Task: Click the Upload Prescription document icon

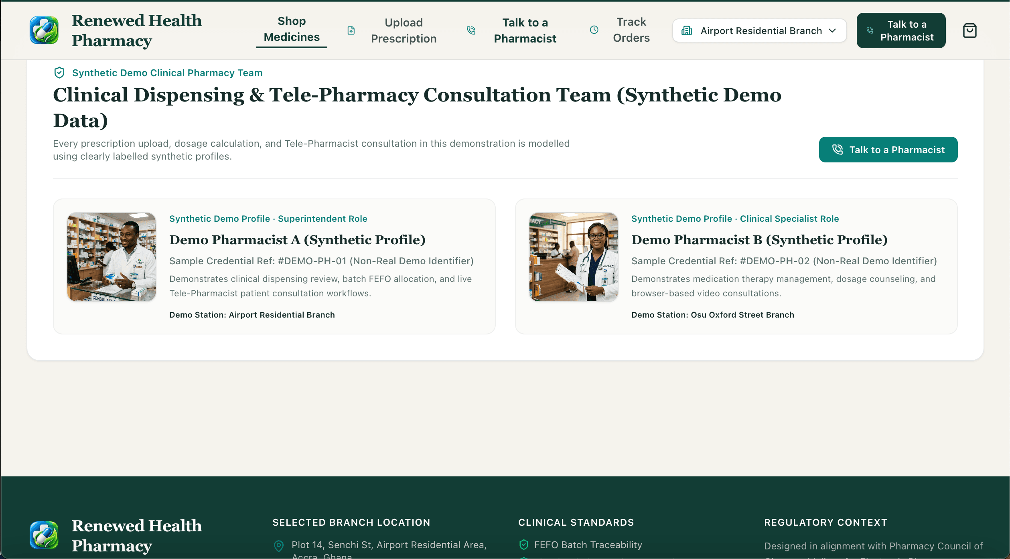Action: tap(351, 30)
